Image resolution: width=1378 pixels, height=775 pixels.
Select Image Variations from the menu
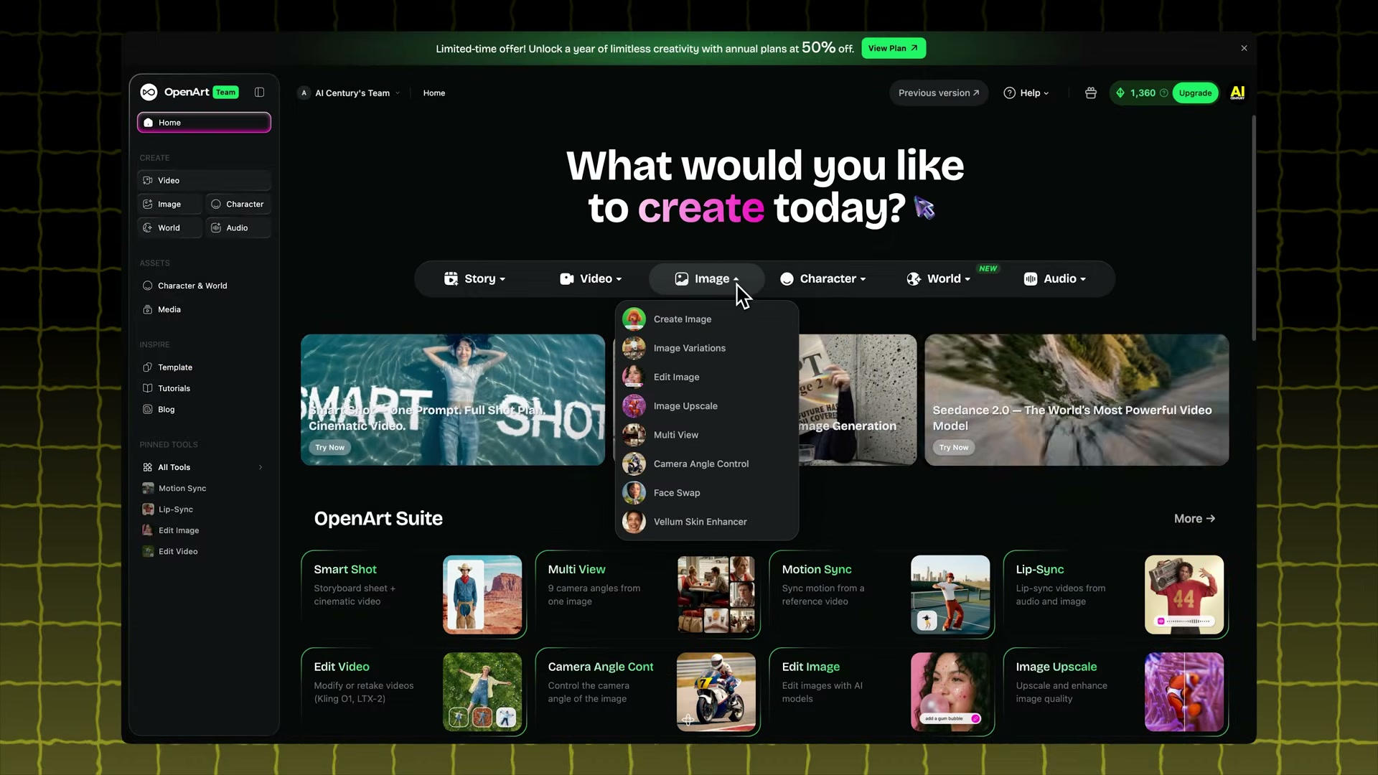tap(707, 348)
